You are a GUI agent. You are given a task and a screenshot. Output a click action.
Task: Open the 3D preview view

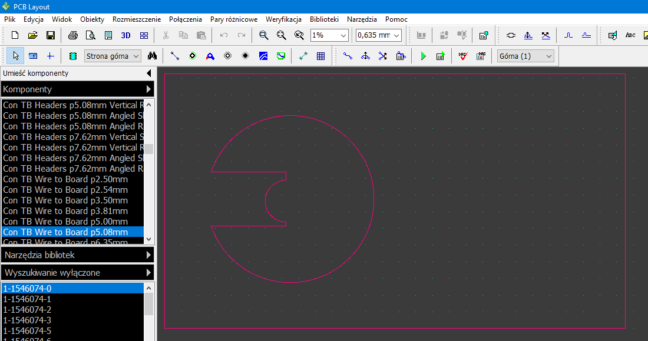pyautogui.click(x=125, y=35)
